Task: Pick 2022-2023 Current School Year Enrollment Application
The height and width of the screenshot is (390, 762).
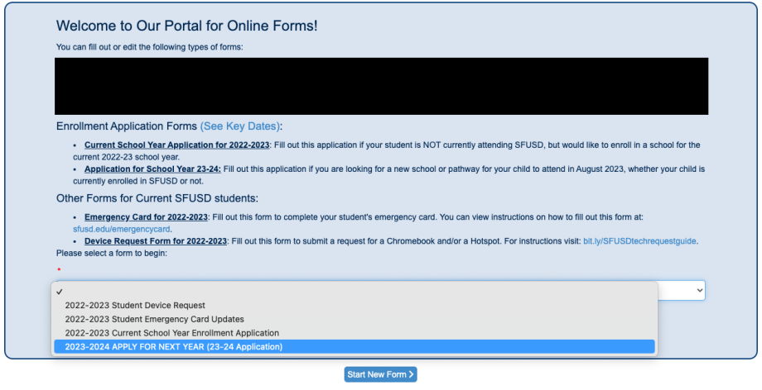Action: pyautogui.click(x=171, y=333)
